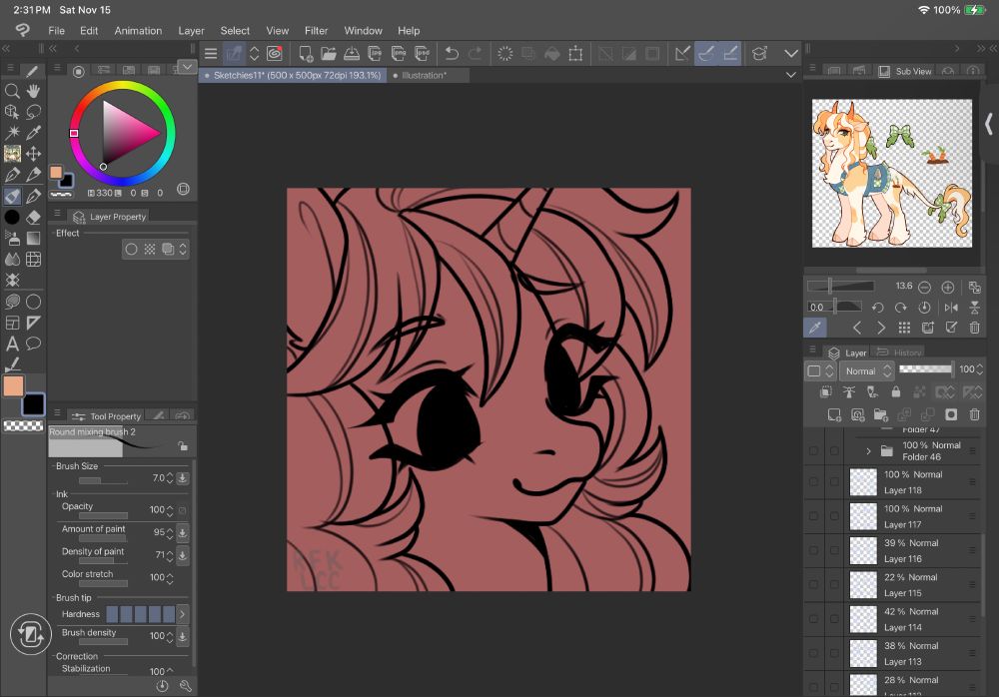Open the File menu
Image resolution: width=999 pixels, height=697 pixels.
[56, 31]
